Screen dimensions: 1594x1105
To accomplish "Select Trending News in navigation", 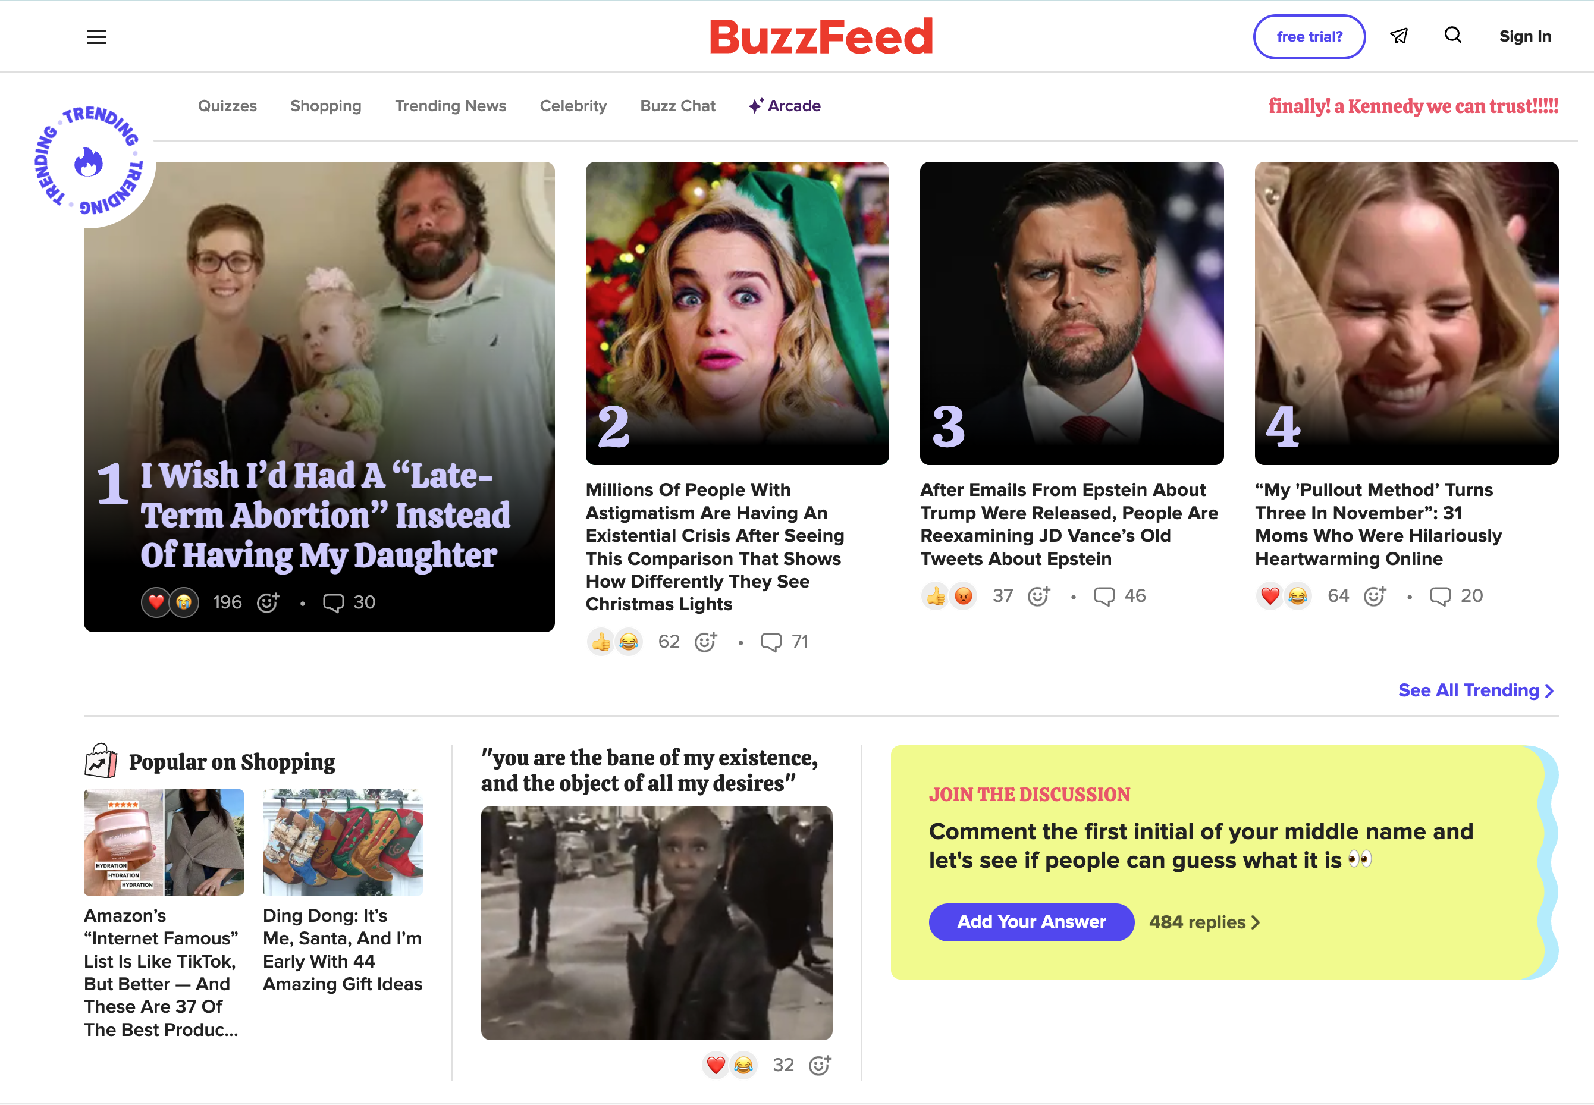I will [450, 106].
